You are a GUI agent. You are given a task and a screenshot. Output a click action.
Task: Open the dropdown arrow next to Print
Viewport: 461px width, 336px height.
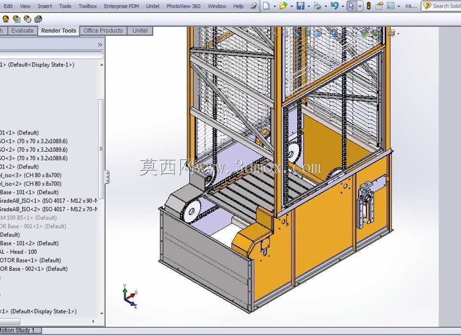point(326,6)
